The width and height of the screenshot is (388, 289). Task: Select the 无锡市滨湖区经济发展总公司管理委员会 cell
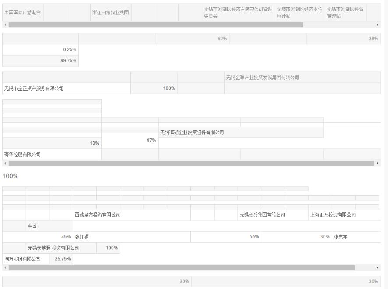point(238,12)
